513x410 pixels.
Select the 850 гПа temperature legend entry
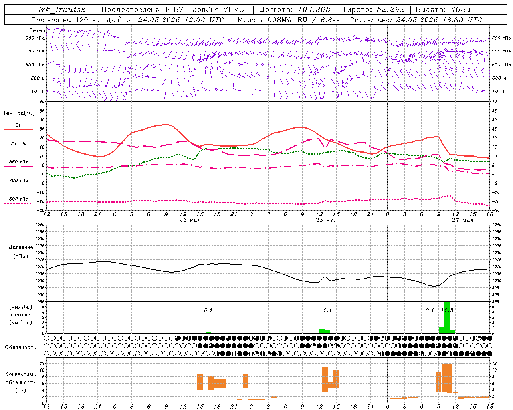[x=19, y=162]
